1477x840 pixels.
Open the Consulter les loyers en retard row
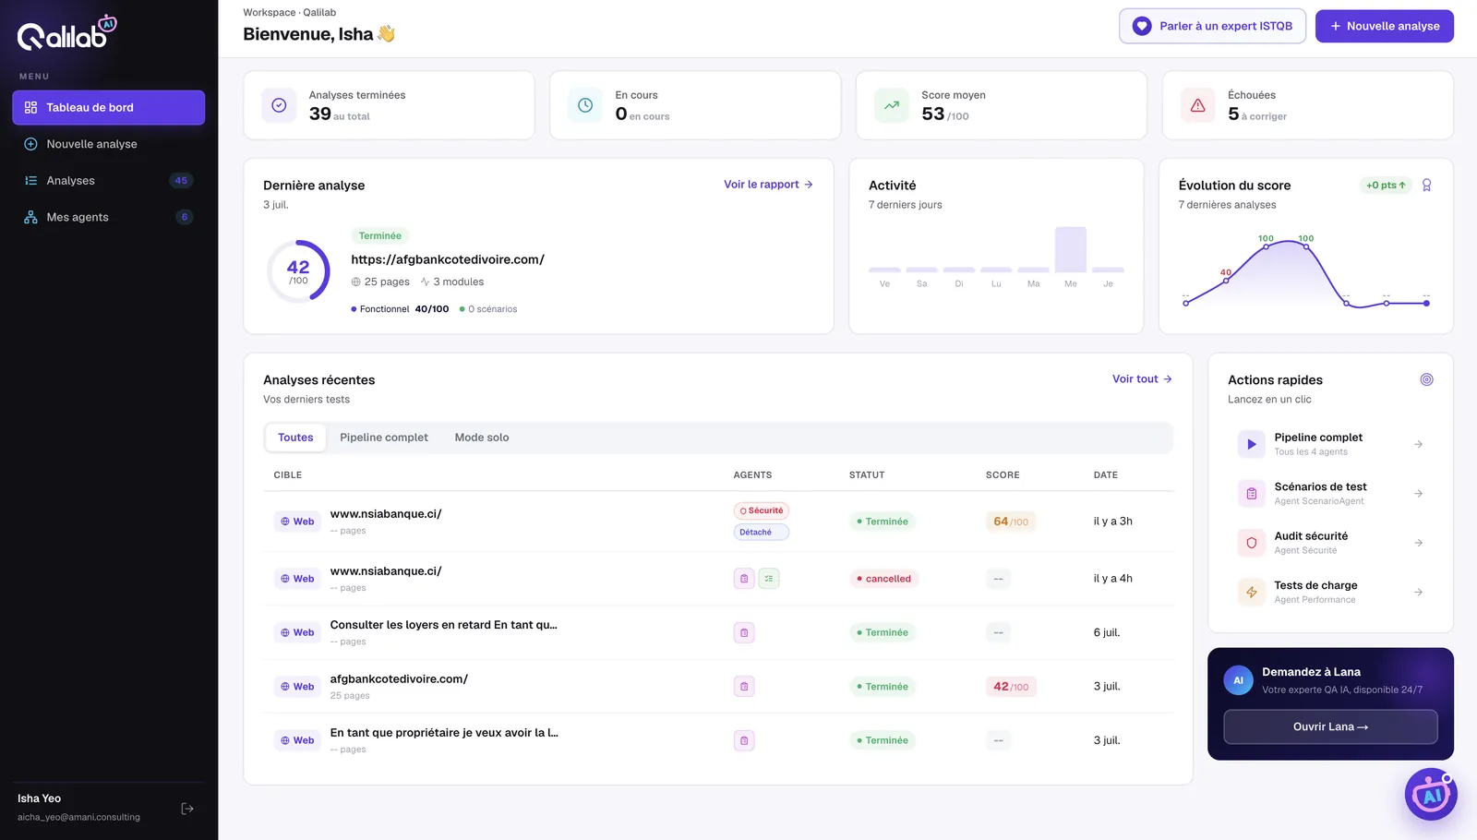718,632
